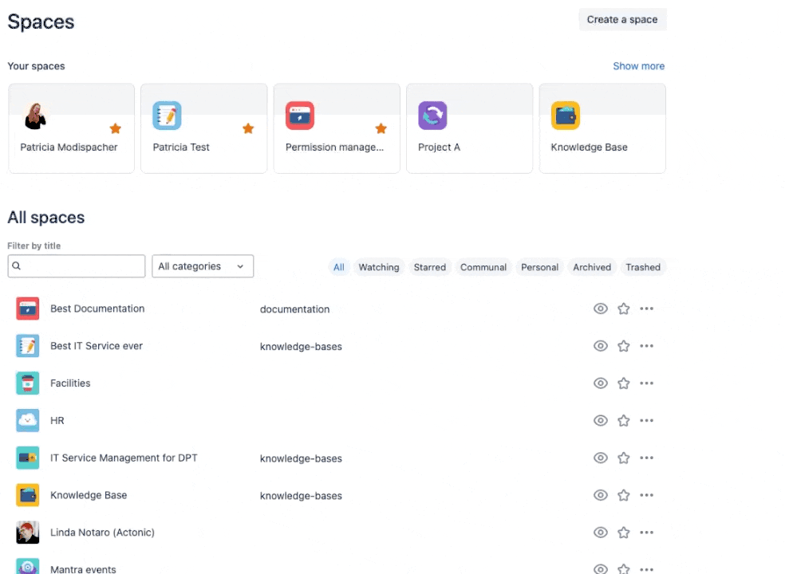Toggle watching on the Best Documentation space

click(x=600, y=309)
